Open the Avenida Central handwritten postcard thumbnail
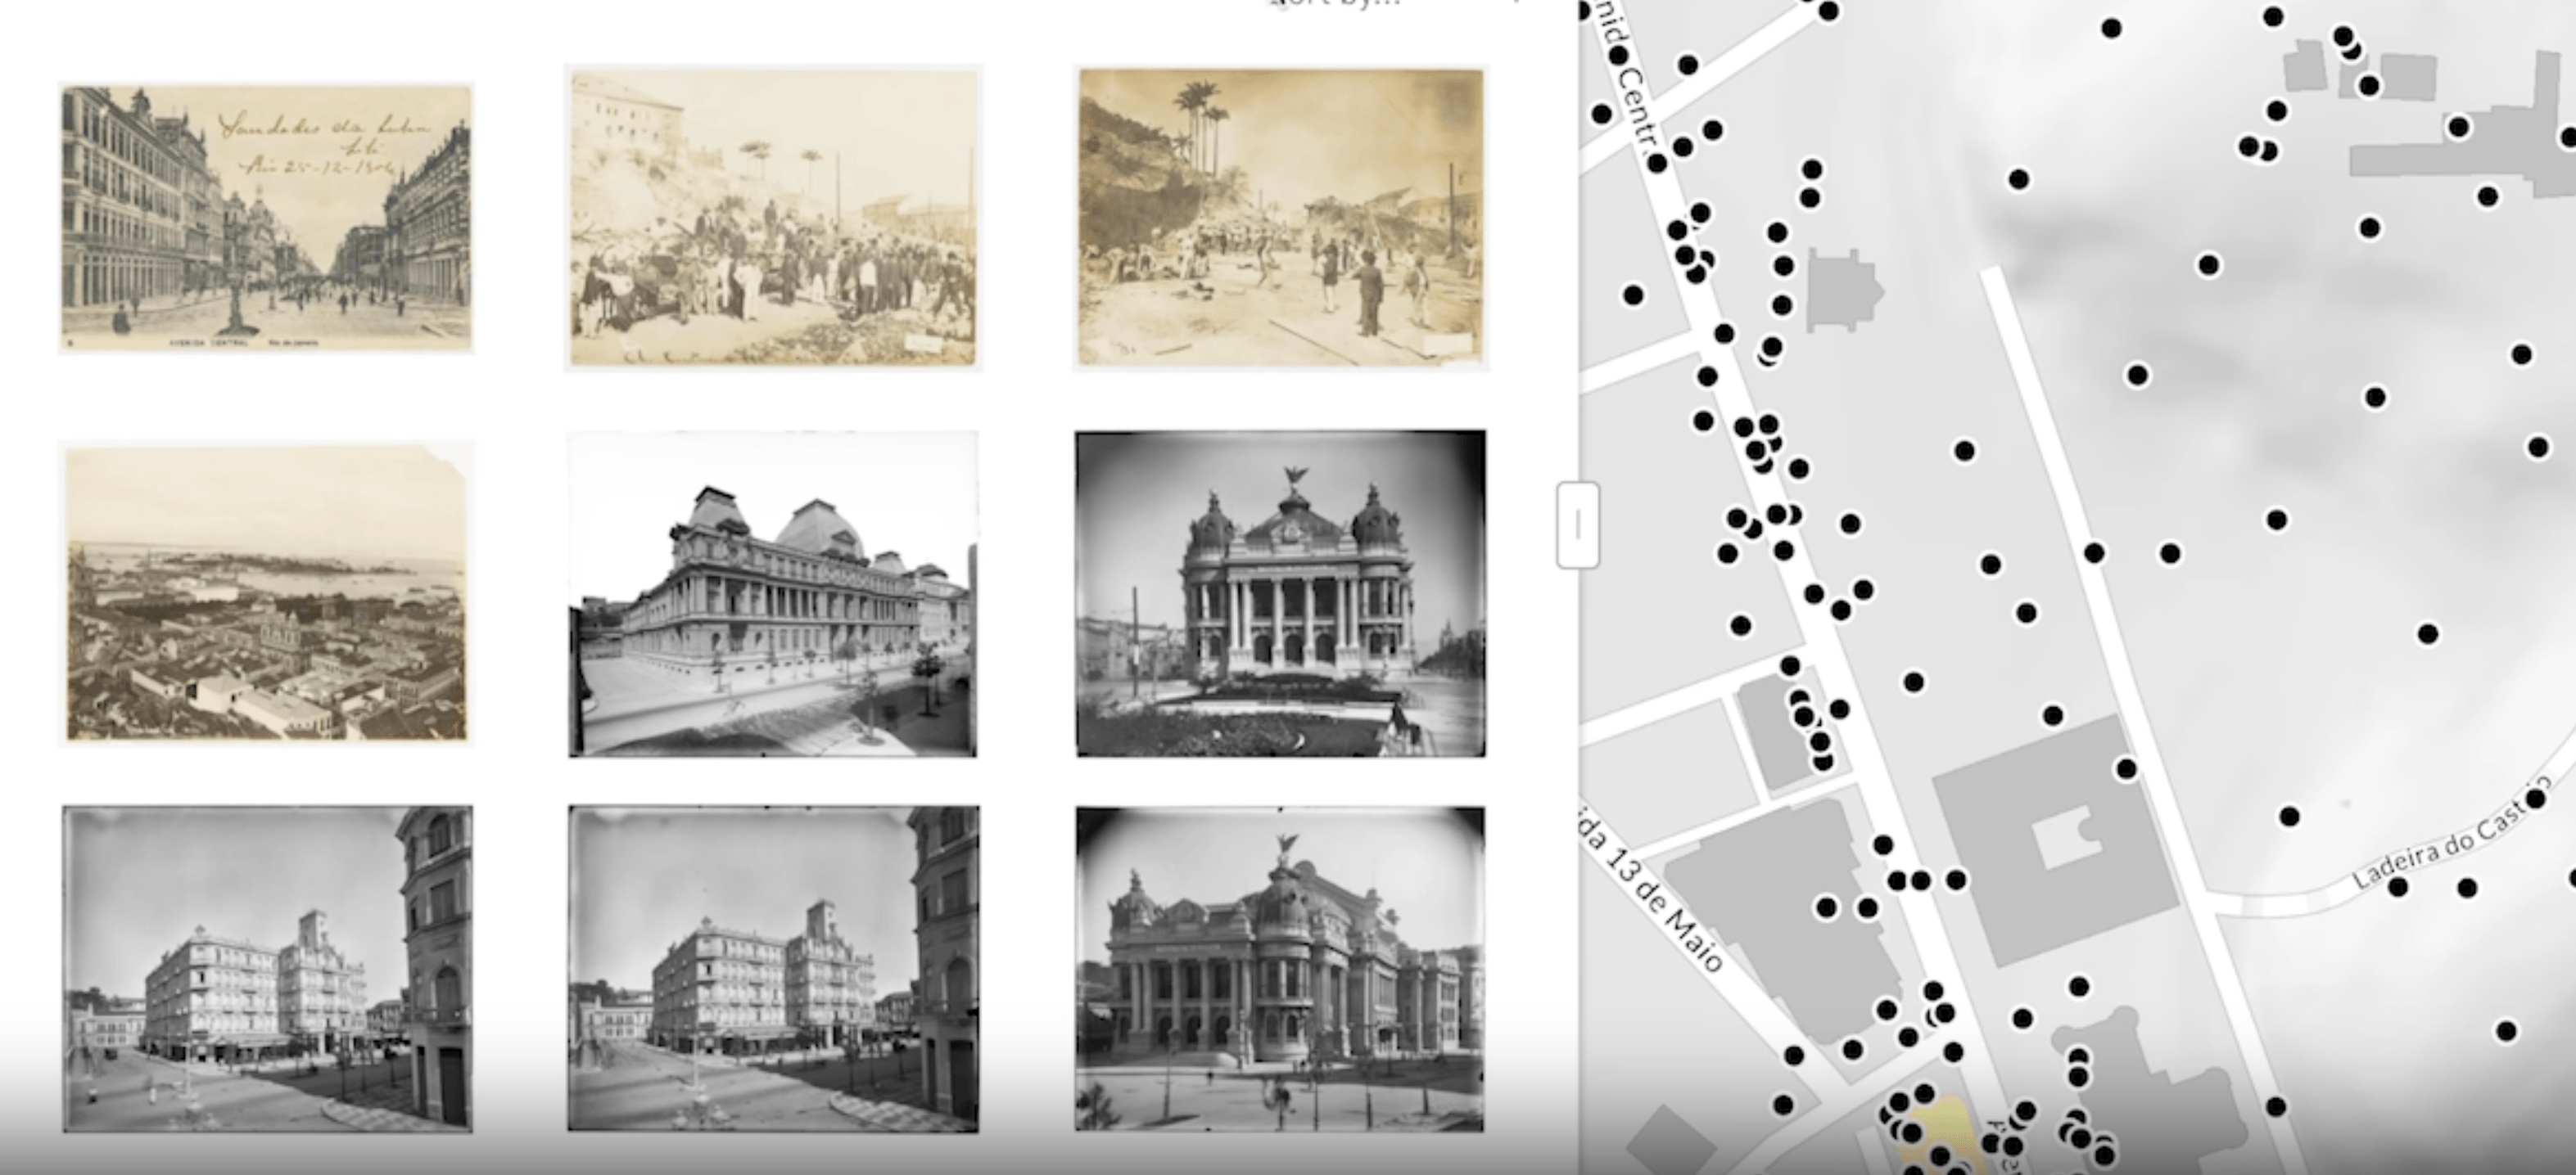Screen dimensions: 2576x1175 click(x=266, y=218)
